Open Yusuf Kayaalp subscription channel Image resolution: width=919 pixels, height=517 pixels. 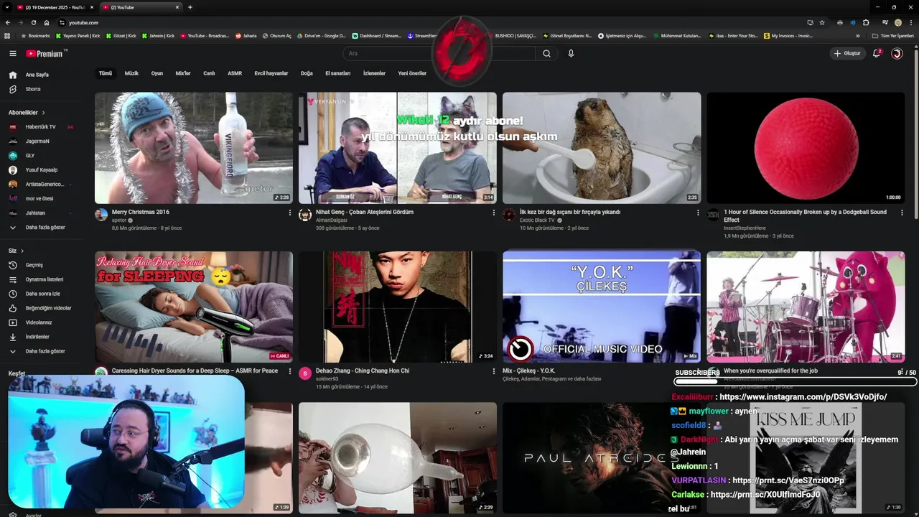tap(41, 170)
